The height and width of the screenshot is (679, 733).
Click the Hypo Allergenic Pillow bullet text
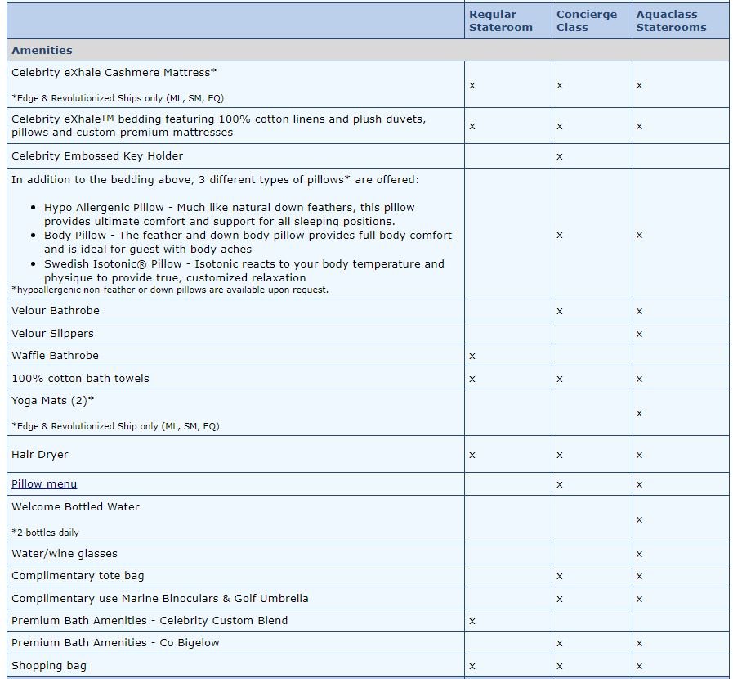tap(229, 214)
